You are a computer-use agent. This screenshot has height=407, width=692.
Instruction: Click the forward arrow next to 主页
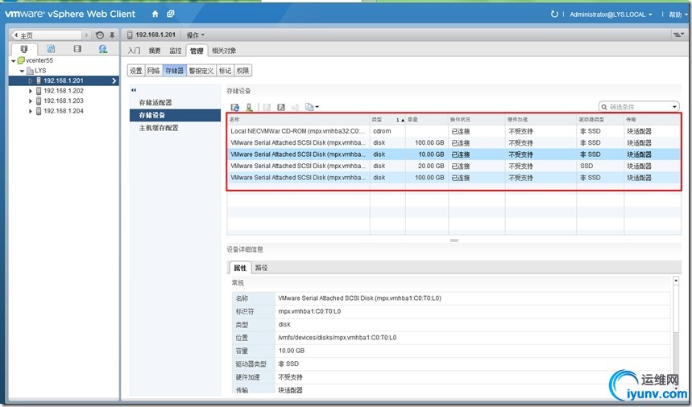coord(86,35)
